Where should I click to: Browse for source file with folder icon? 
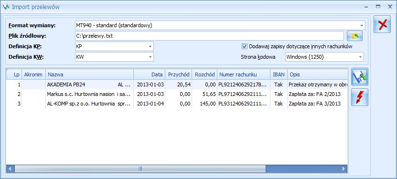pyautogui.click(x=354, y=36)
